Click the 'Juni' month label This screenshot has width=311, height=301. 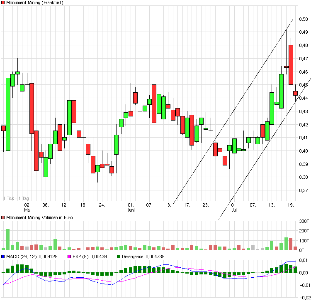click(131, 210)
